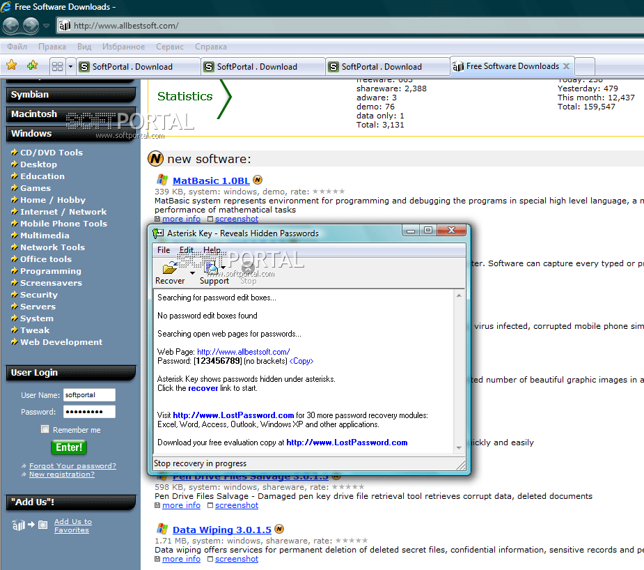Viewport: 644px width, 570px height.
Task: Click the Windows platform button
Action: (x=70, y=133)
